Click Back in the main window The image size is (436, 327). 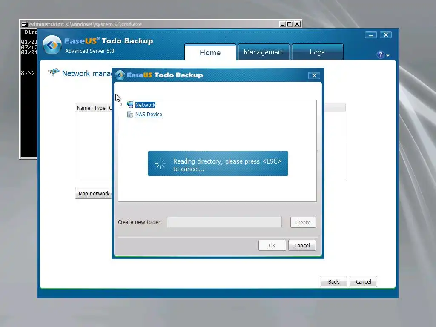[333, 281]
